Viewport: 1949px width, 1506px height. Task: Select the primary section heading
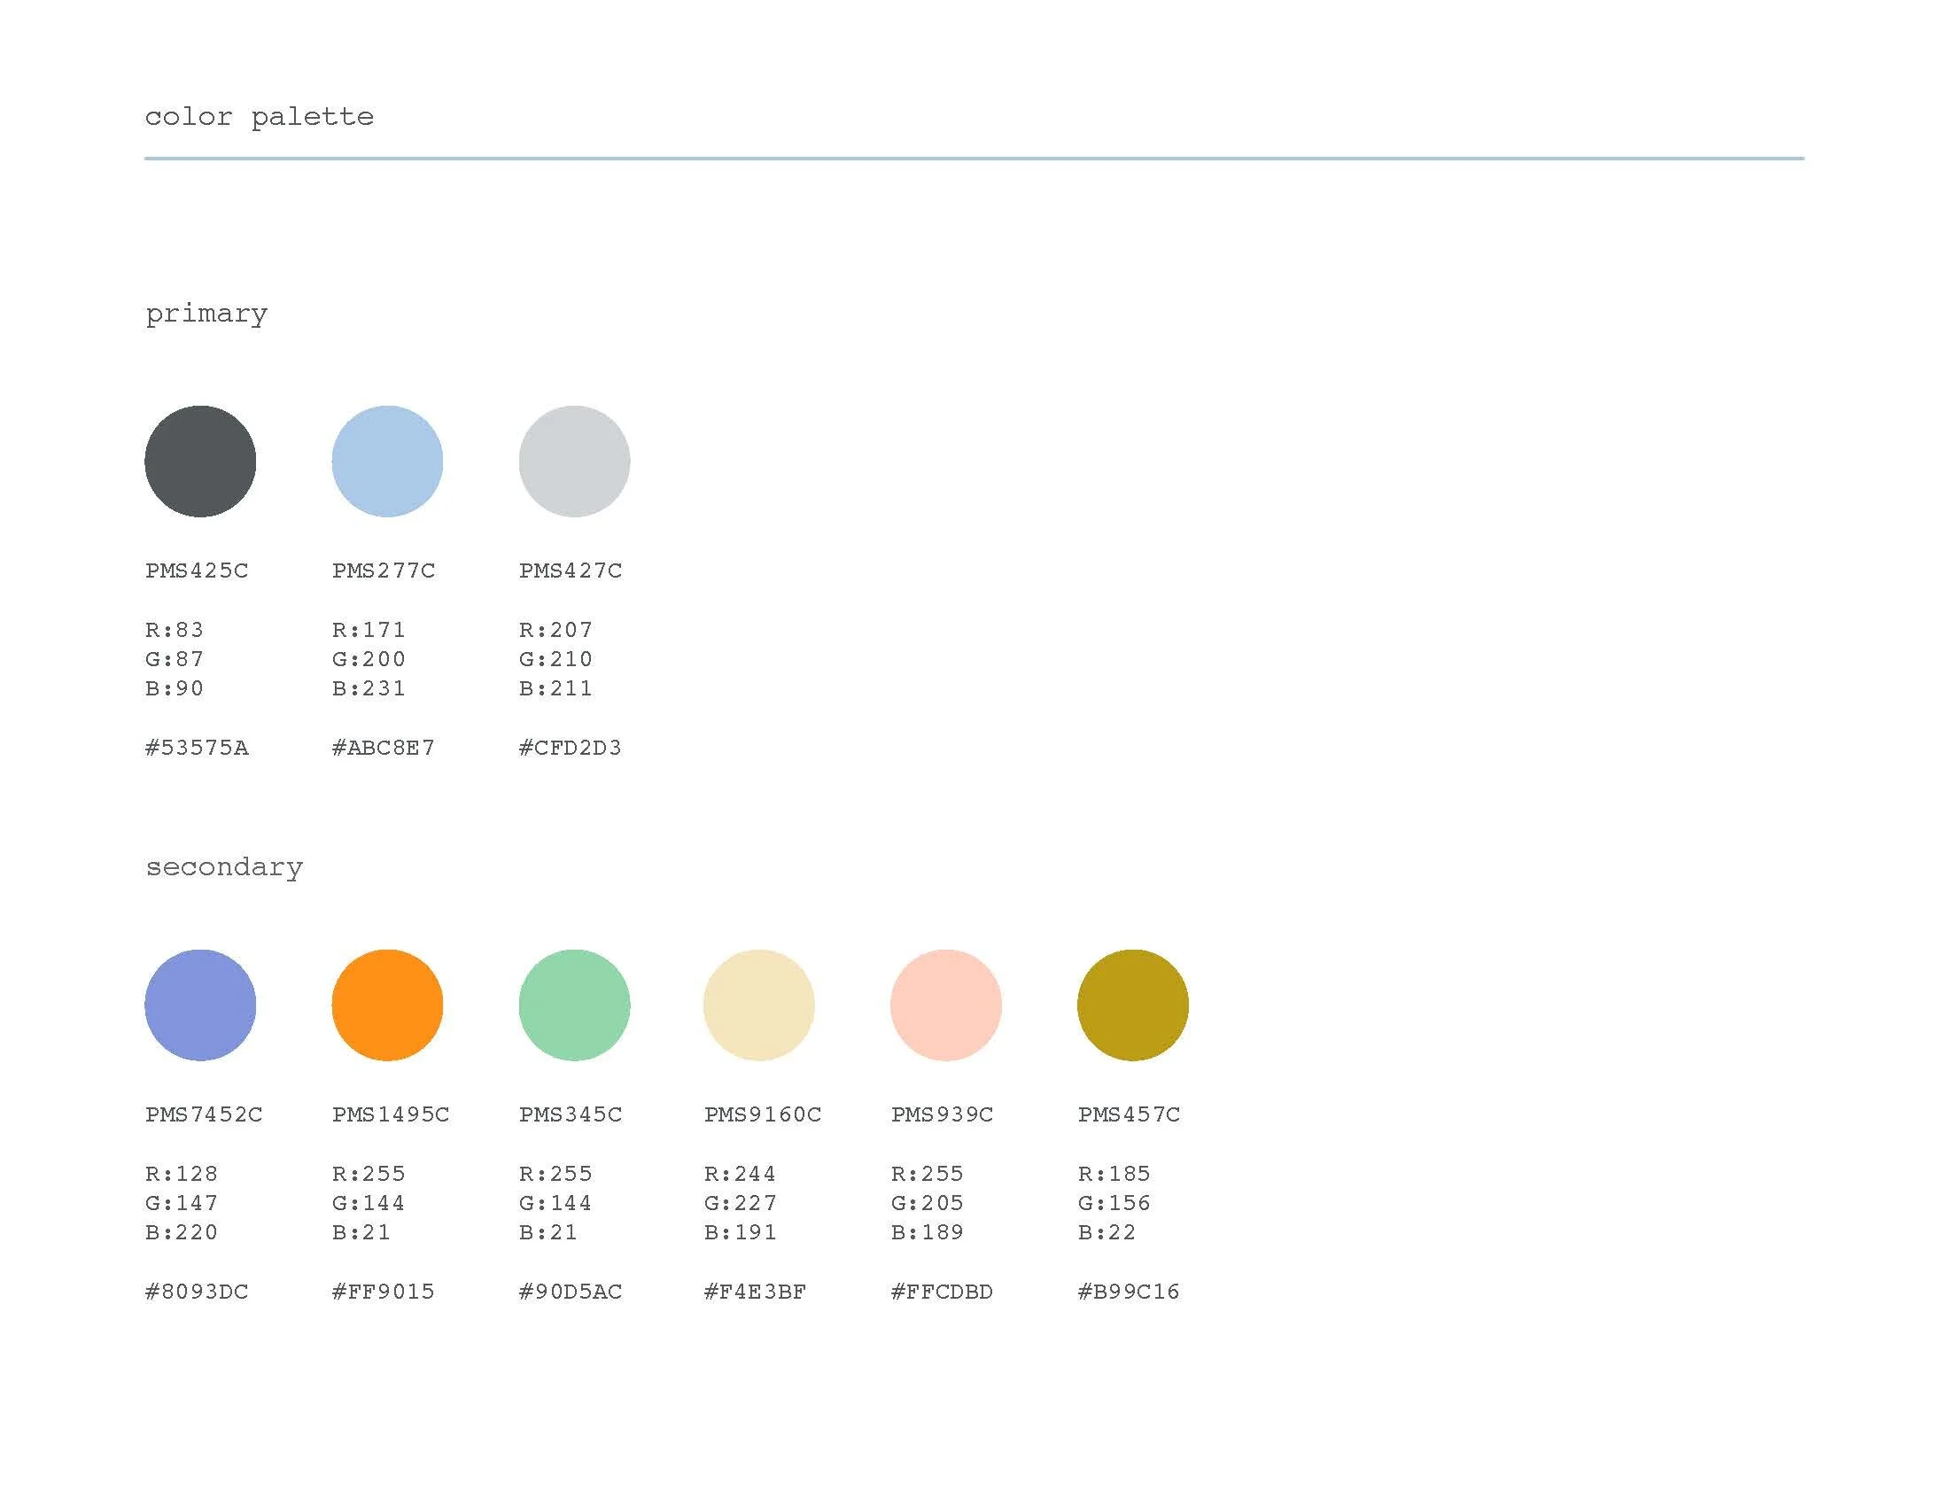pos(207,312)
